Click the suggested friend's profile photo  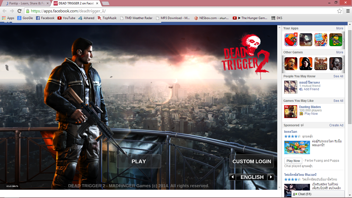[x=291, y=87]
